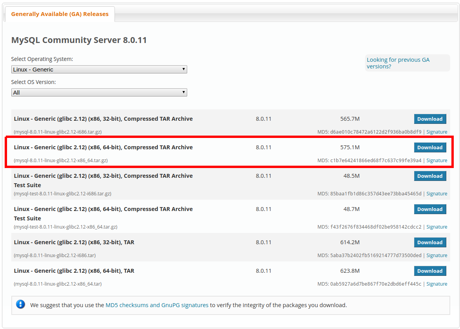
Task: Click the 575.1M file size value
Action: (350, 147)
